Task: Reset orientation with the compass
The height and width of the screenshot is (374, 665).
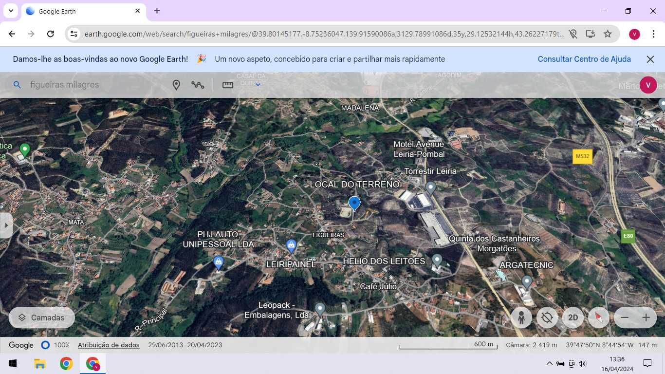Action: pyautogui.click(x=599, y=318)
